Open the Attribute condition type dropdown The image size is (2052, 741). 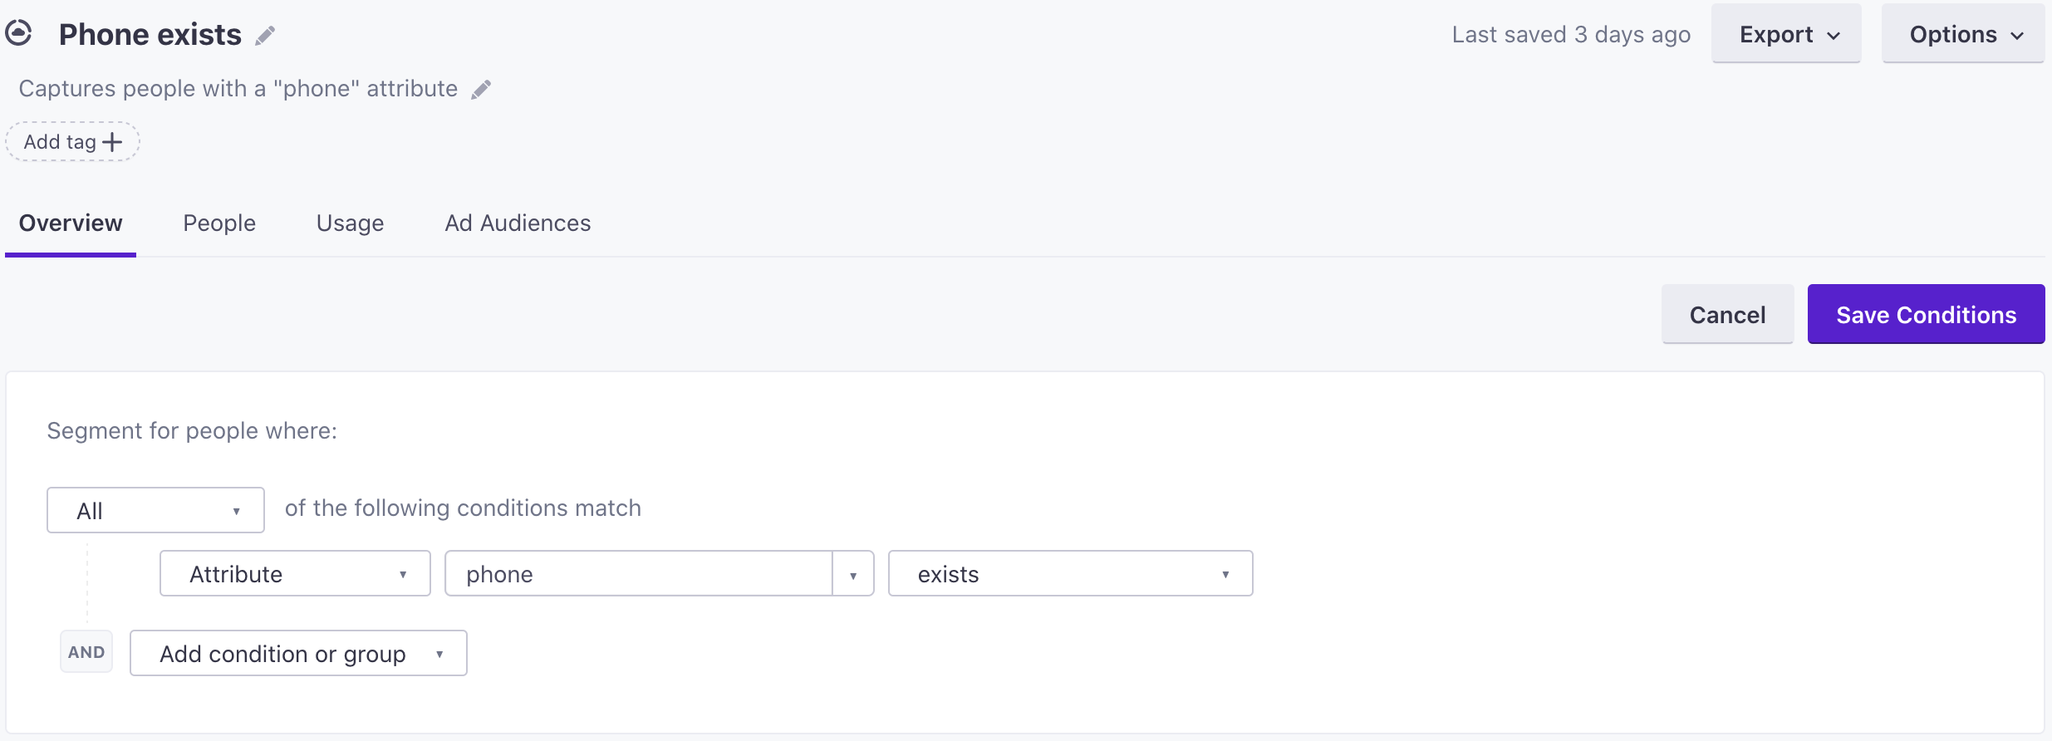tap(295, 573)
